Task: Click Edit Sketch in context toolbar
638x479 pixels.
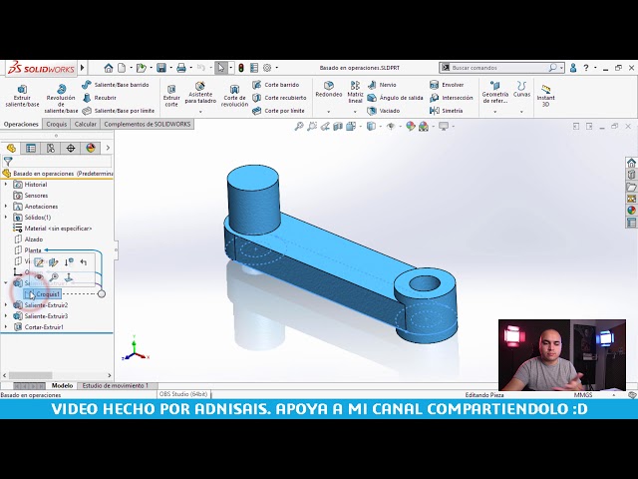Action: pyautogui.click(x=39, y=262)
